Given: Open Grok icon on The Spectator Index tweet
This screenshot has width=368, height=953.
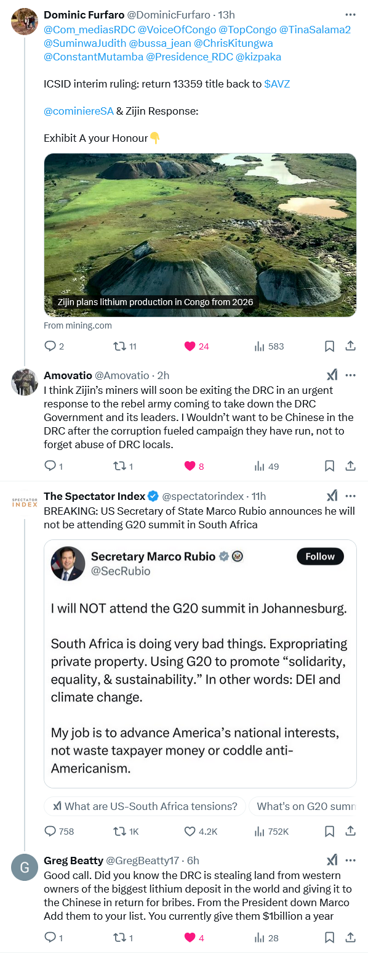Looking at the screenshot, I should tap(331, 496).
